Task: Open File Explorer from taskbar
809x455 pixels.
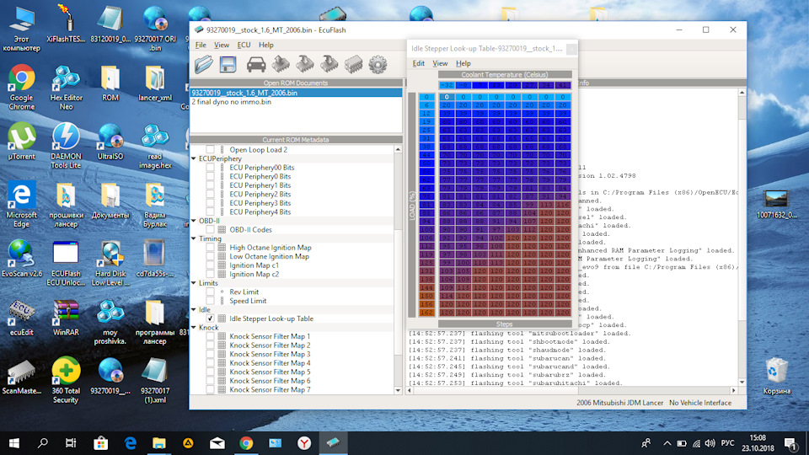Action: point(159,442)
